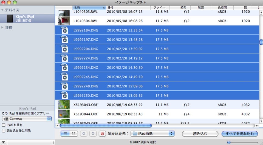Click the DNG file icon for L9992250.DNG

(x=64, y=95)
